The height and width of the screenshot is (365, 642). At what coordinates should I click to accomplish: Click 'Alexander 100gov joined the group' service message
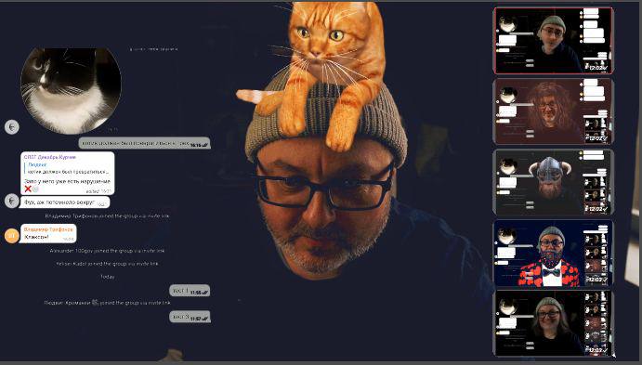[107, 251]
